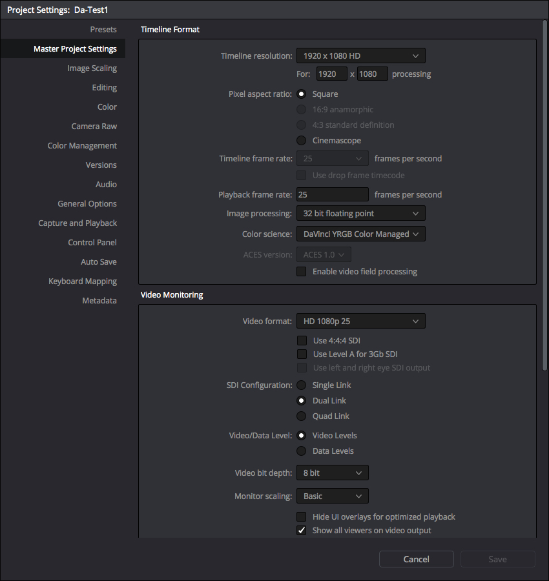Open the Timeline resolution dropdown
This screenshot has height=581, width=549.
pos(360,56)
